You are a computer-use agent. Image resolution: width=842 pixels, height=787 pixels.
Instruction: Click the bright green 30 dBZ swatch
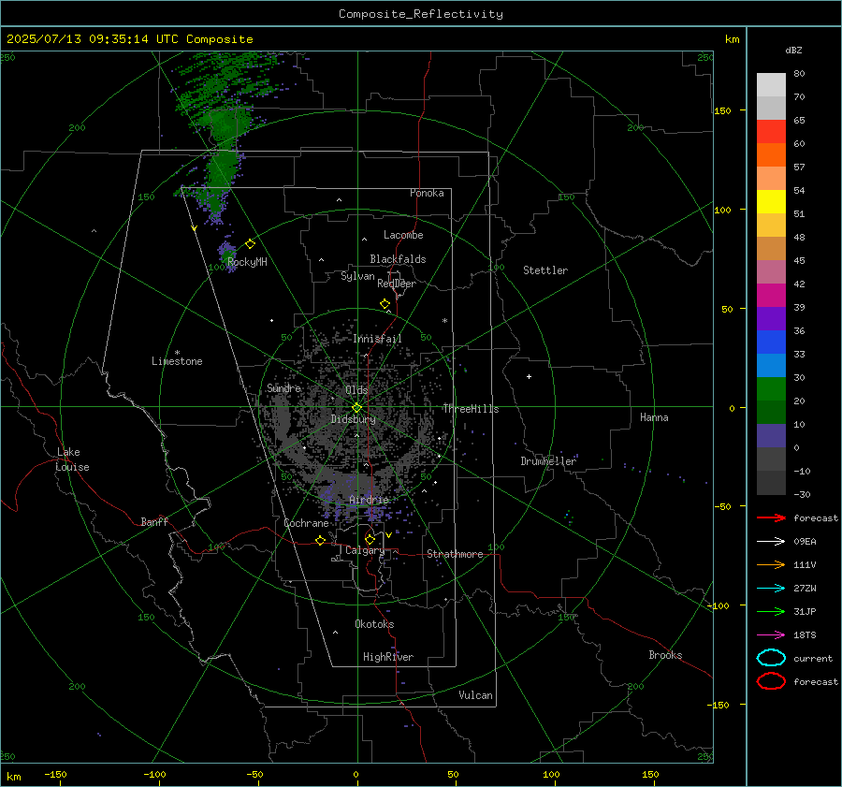click(771, 389)
